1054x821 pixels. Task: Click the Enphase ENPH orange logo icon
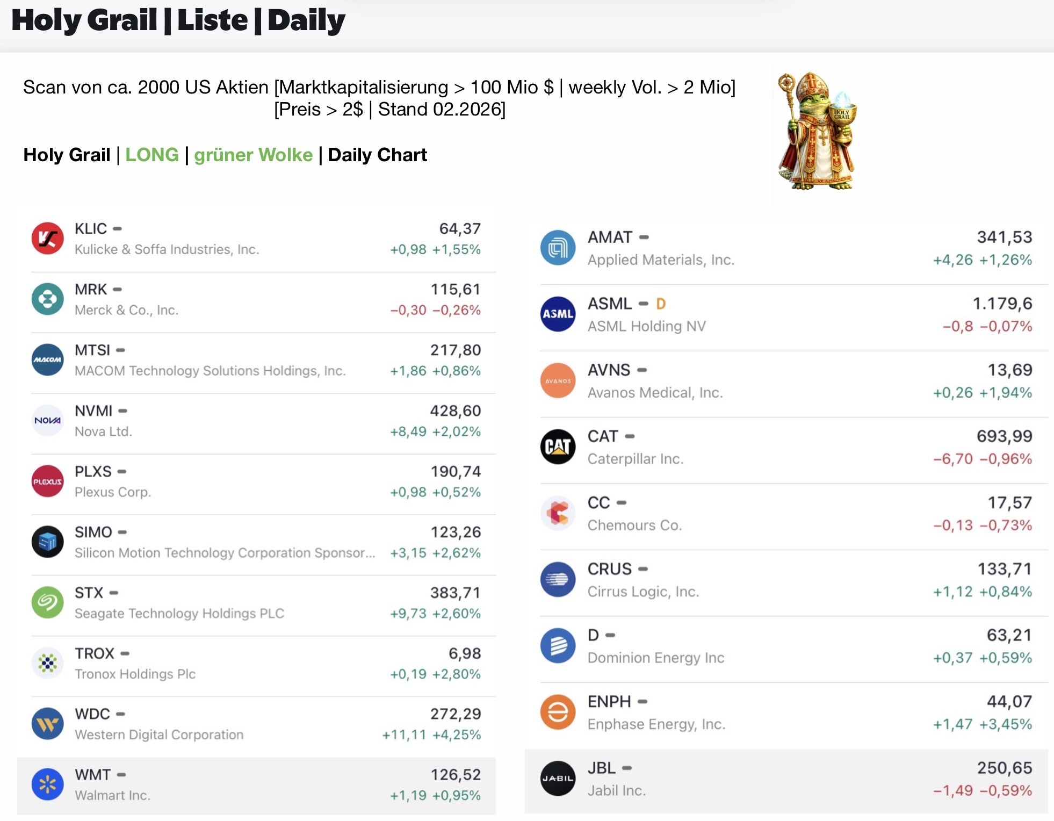[x=558, y=712]
